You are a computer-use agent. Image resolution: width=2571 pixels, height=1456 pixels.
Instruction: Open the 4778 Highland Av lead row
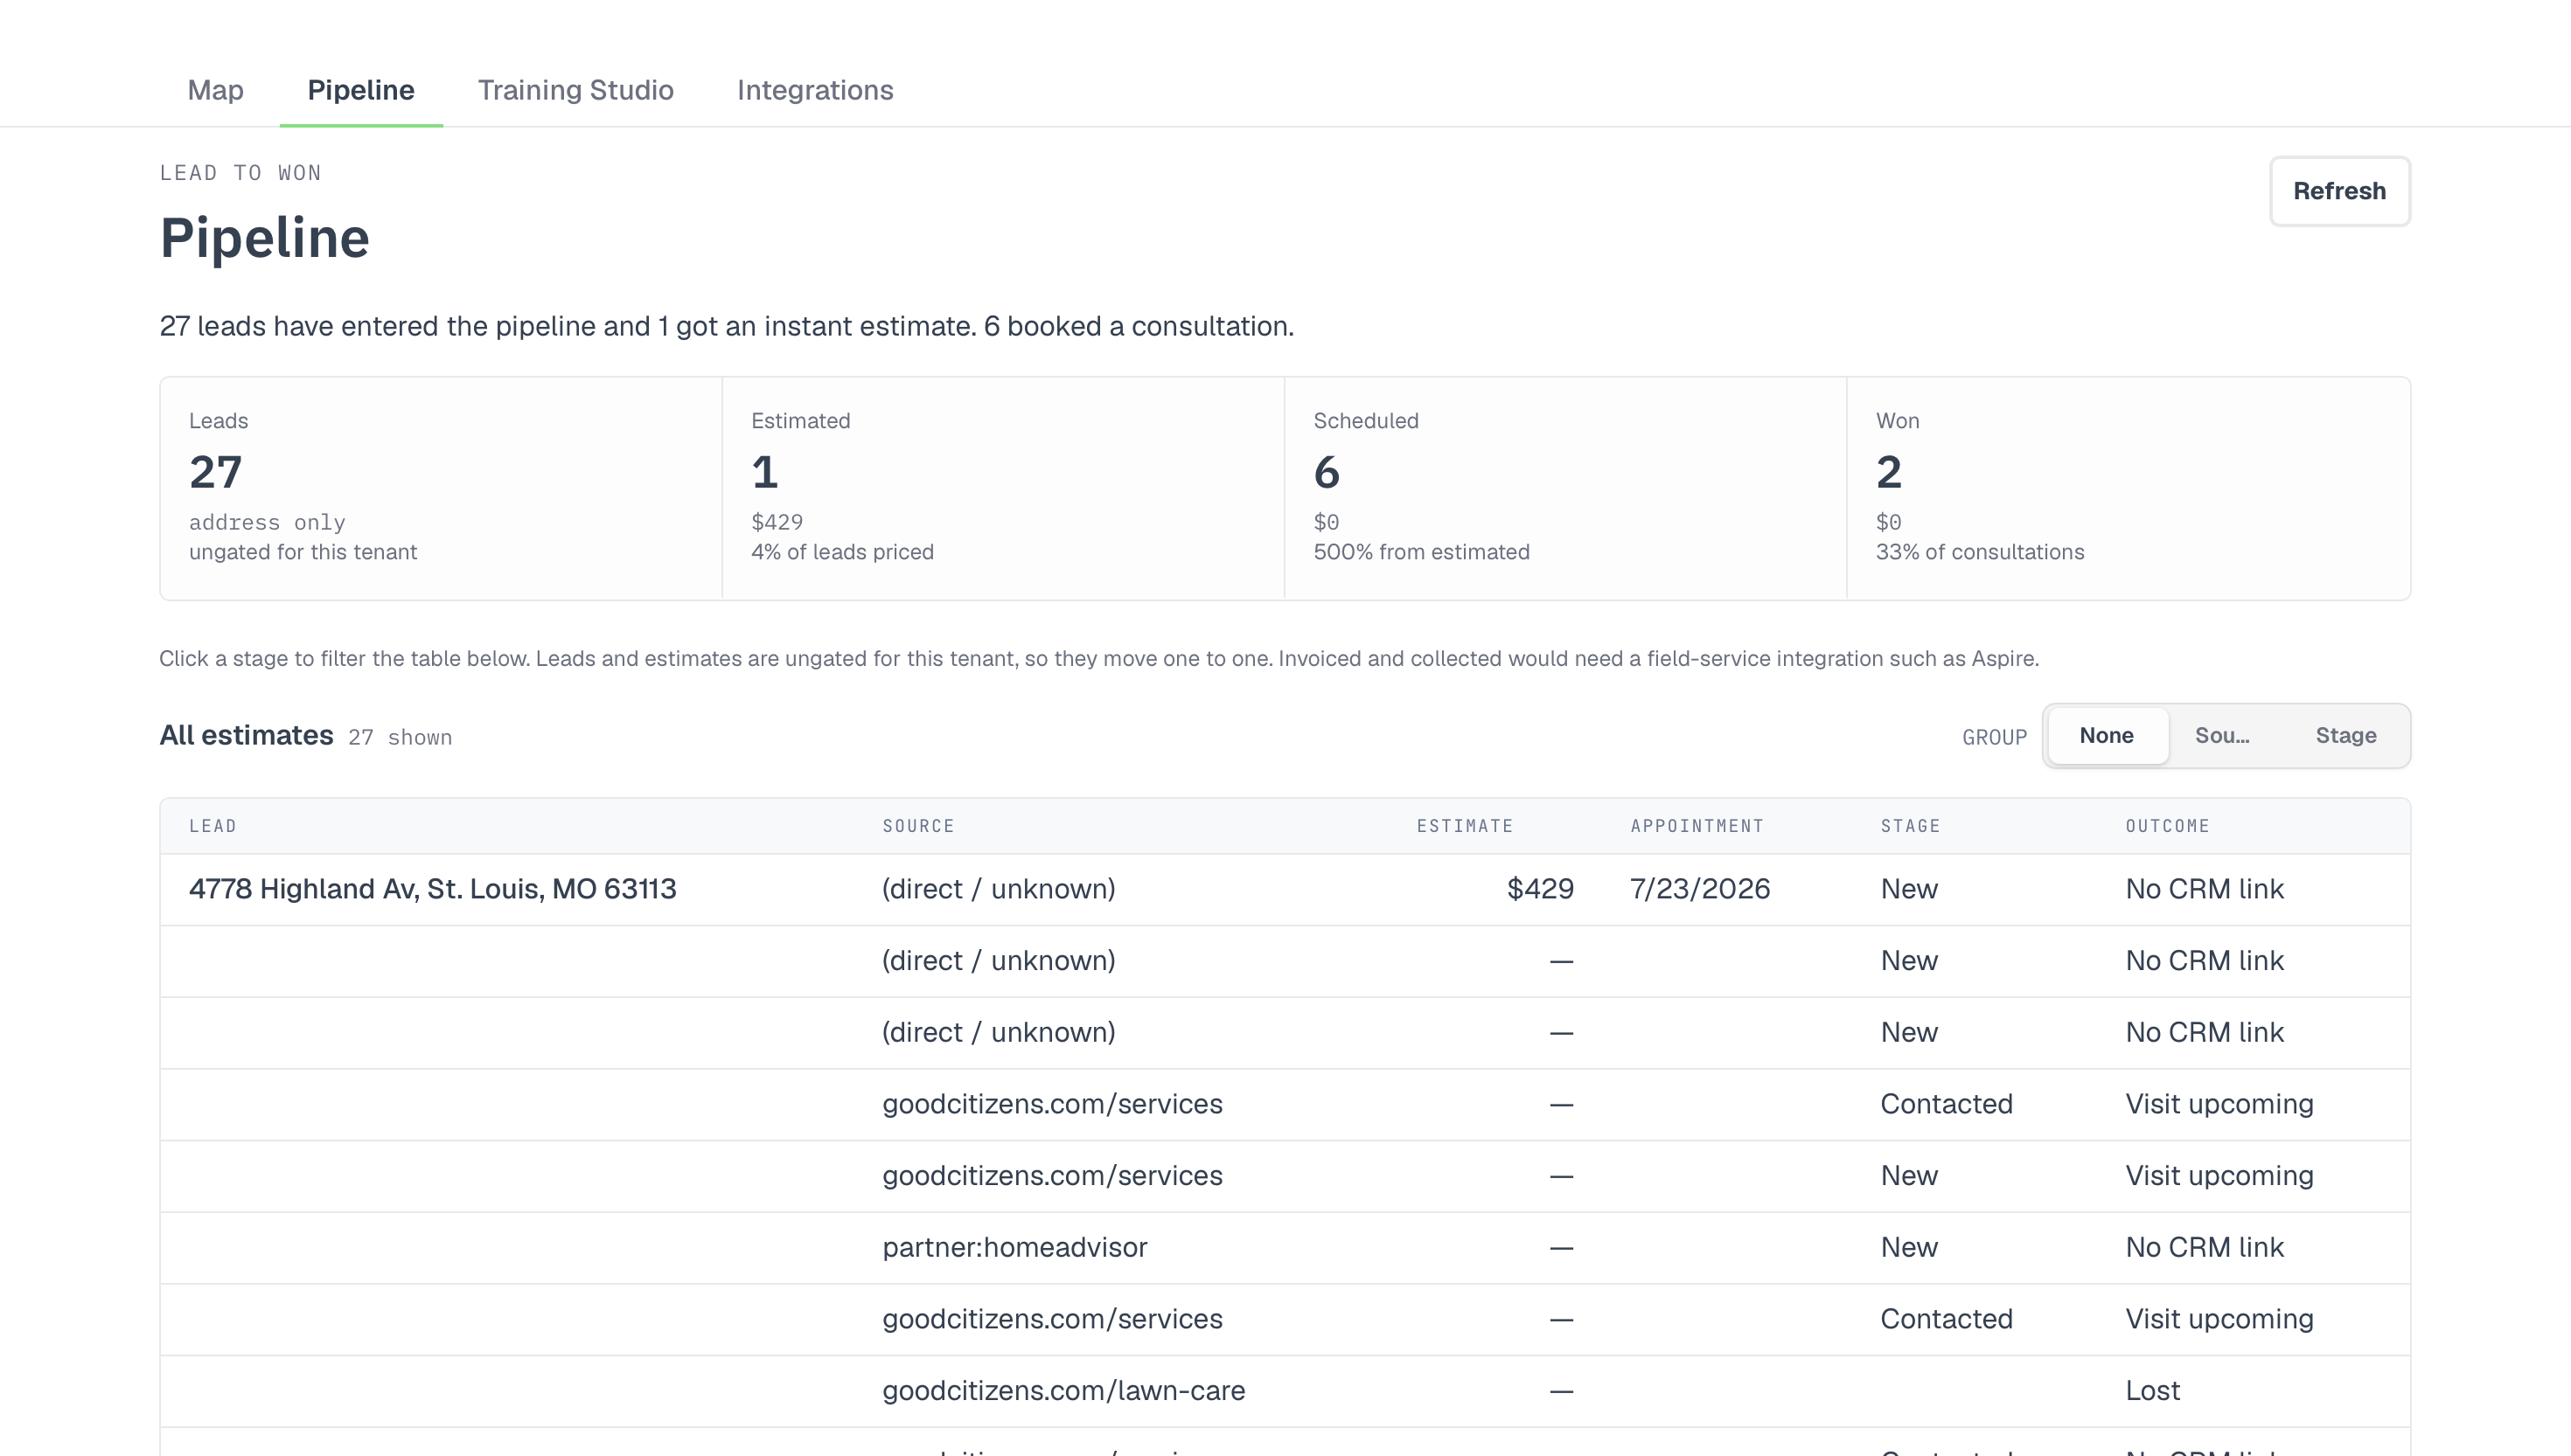pyautogui.click(x=1285, y=889)
